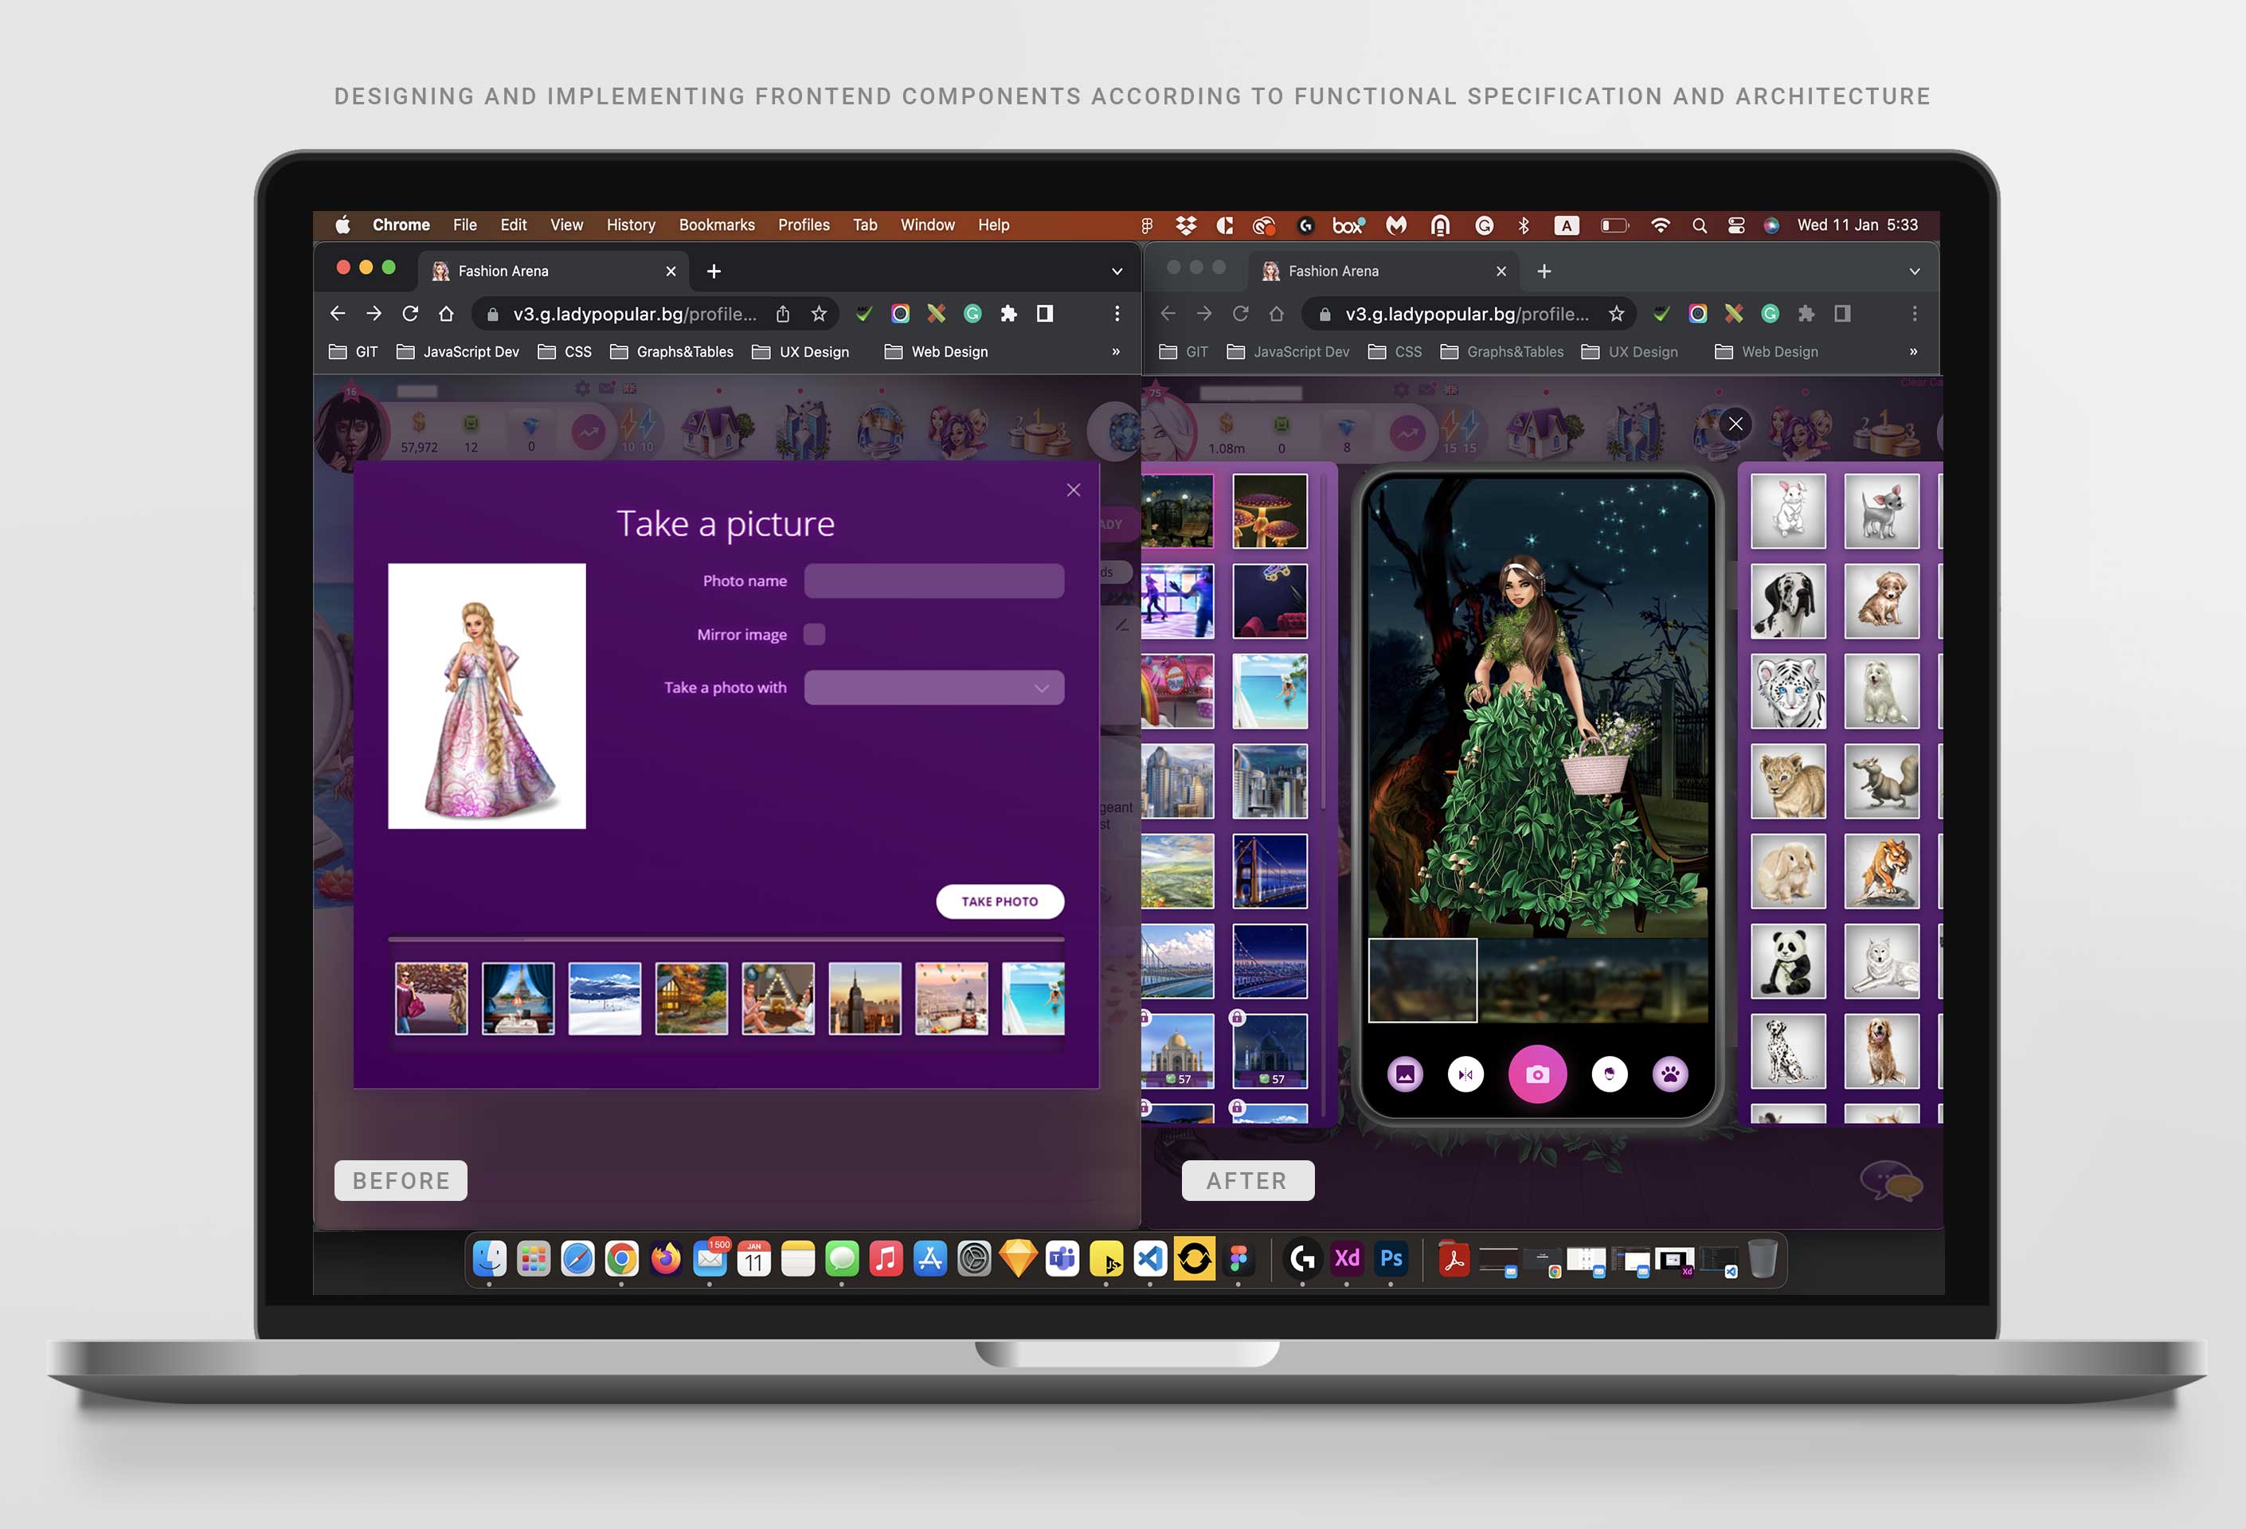Screen dimensions: 2246x1529
Task: Open the Bookmarks menu
Action: (x=716, y=225)
